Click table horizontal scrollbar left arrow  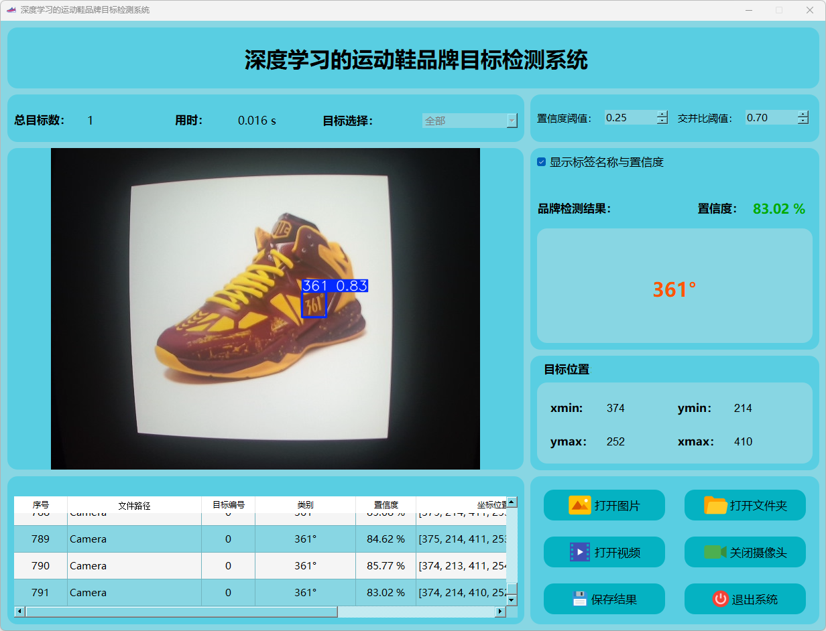[x=19, y=612]
